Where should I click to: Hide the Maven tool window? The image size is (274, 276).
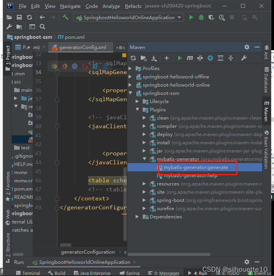[257, 47]
